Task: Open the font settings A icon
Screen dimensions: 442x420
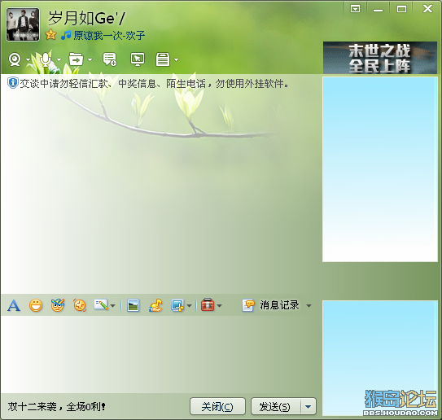Action: 14,305
